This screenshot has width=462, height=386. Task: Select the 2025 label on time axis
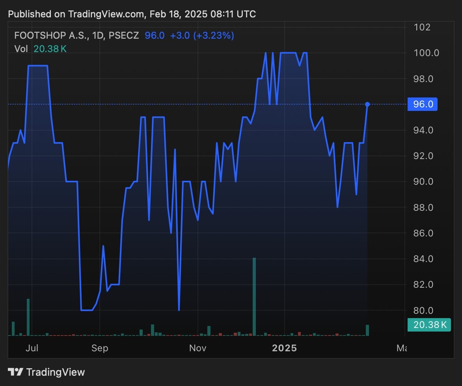click(284, 348)
